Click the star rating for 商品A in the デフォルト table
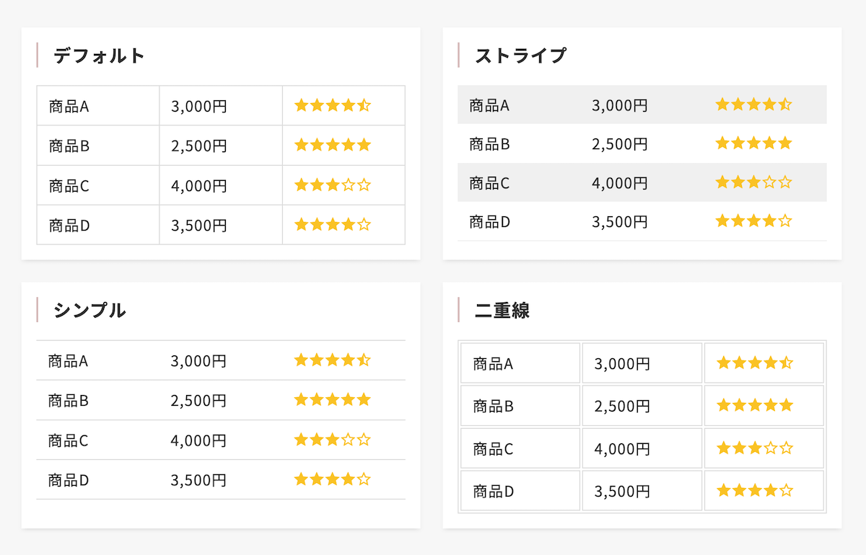The width and height of the screenshot is (866, 555). (333, 106)
